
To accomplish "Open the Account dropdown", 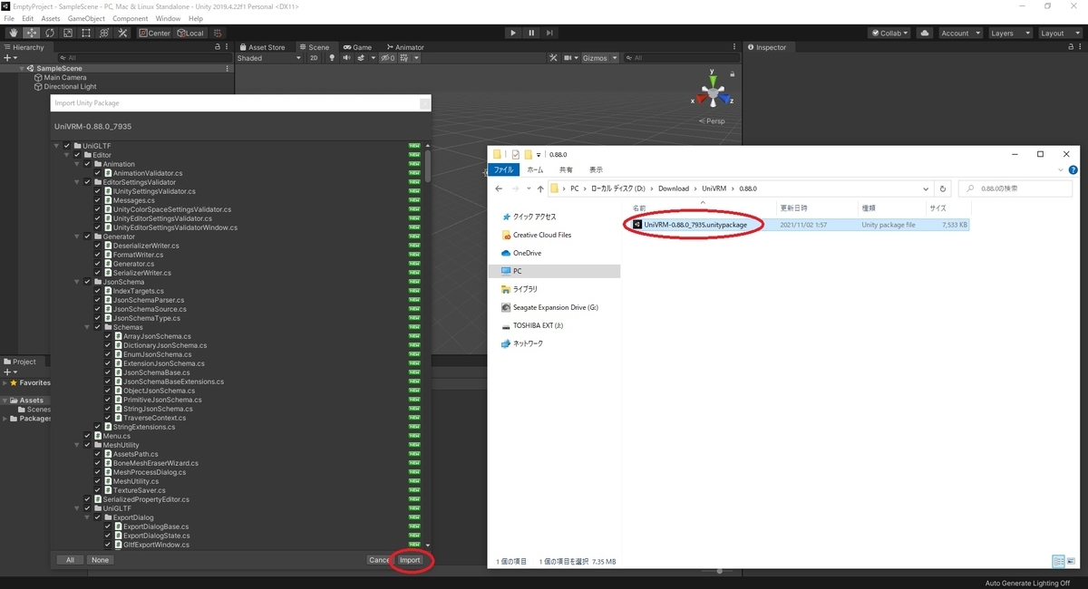I will (959, 33).
